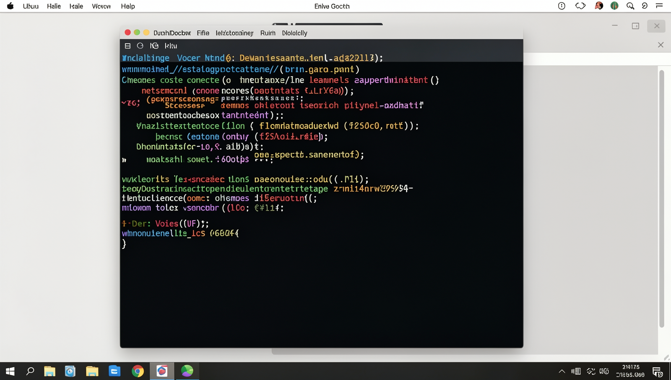Open Spotlight search magnifier in menu bar
This screenshot has height=380, width=671.
coord(630,6)
